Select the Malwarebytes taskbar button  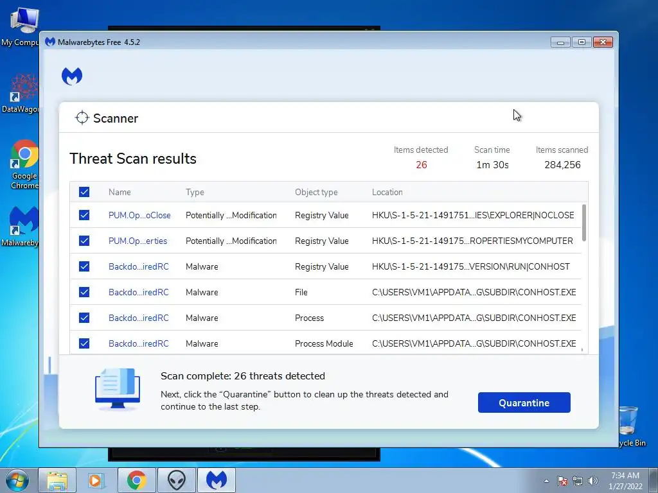click(x=216, y=480)
